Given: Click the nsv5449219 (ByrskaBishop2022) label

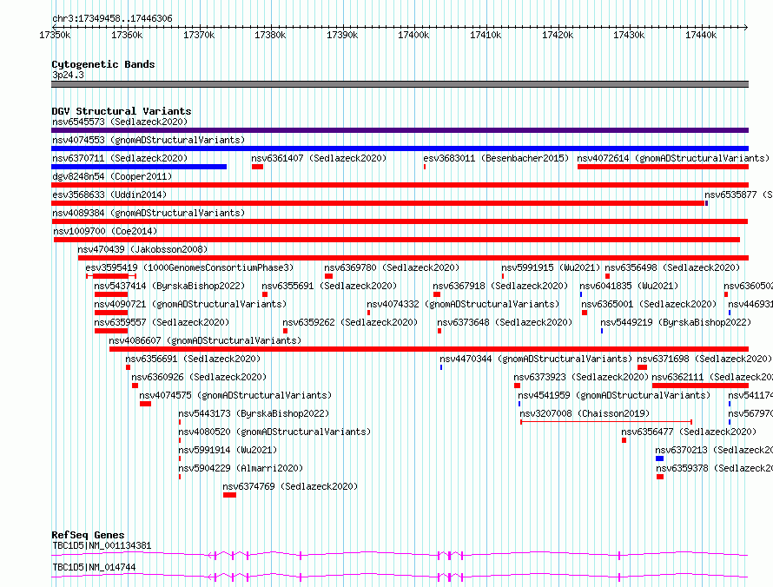Looking at the screenshot, I should tap(676, 322).
